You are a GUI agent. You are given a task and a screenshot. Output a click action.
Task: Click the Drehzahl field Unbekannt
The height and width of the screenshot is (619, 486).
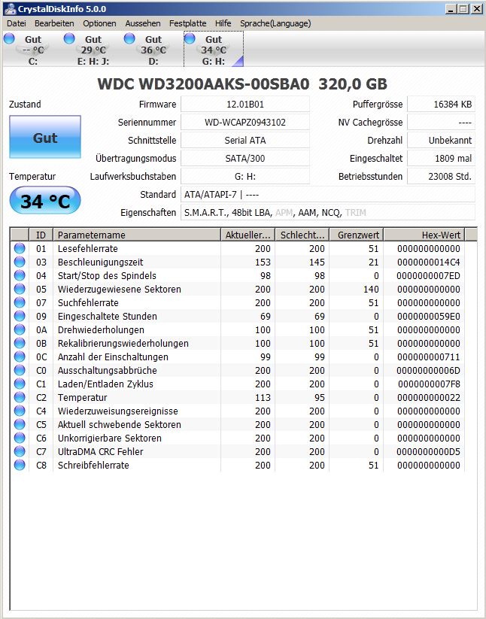click(x=441, y=140)
